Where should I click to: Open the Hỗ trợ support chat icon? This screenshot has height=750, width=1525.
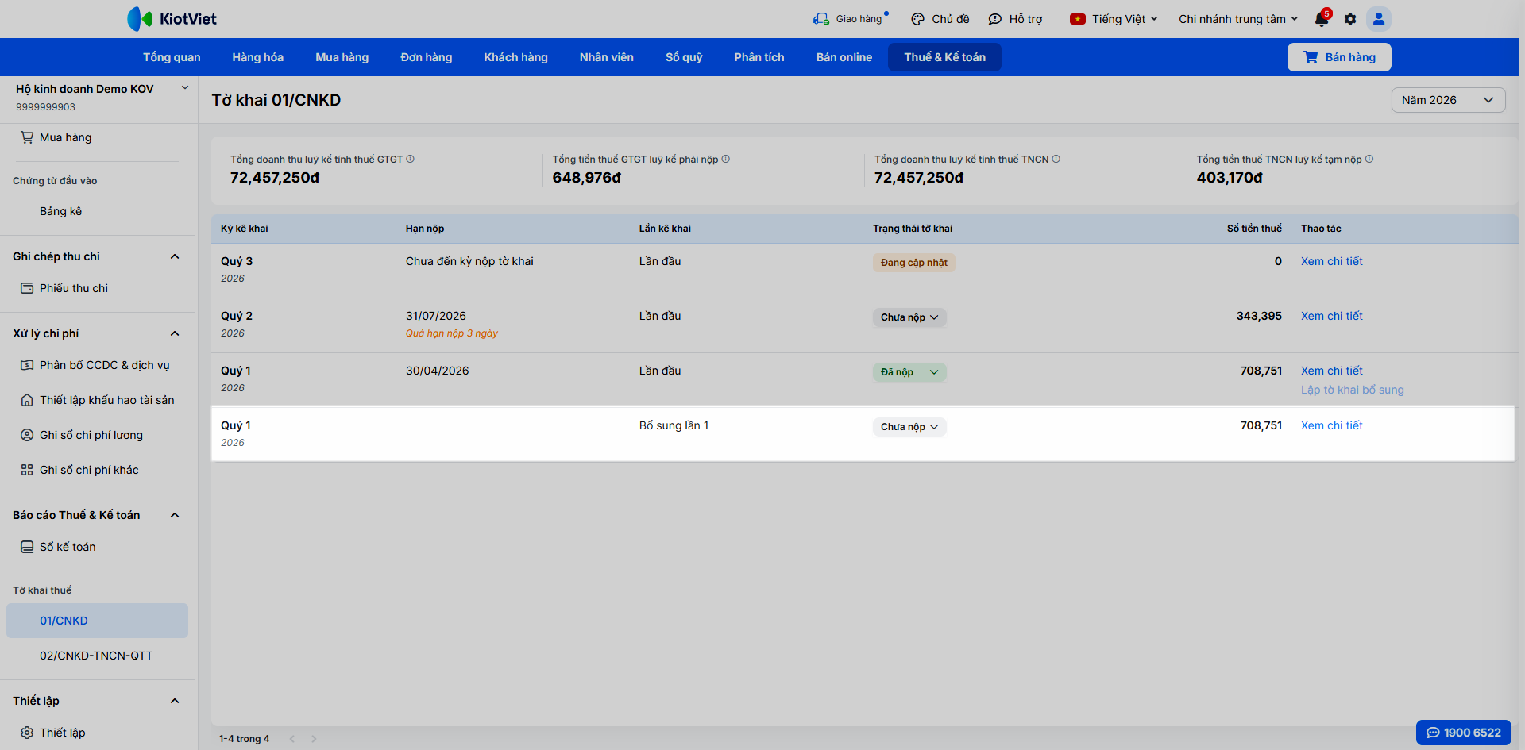(x=994, y=19)
